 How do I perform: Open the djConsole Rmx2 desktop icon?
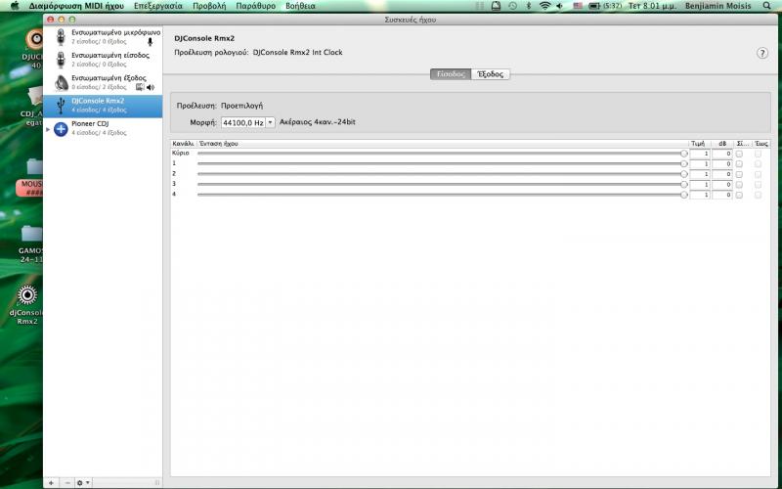click(x=28, y=294)
